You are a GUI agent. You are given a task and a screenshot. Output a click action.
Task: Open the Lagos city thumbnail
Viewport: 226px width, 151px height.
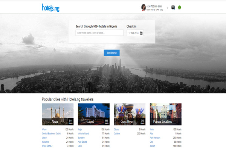coord(94,114)
